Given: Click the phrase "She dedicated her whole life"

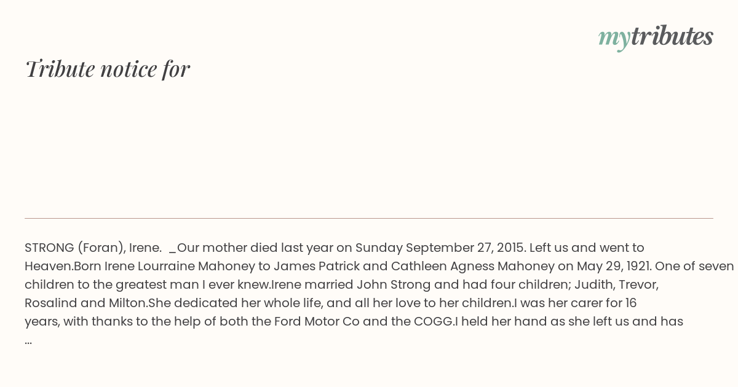Looking at the screenshot, I should click(x=236, y=303).
